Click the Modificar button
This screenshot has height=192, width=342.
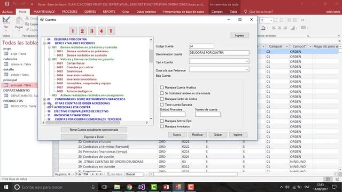click(197, 135)
